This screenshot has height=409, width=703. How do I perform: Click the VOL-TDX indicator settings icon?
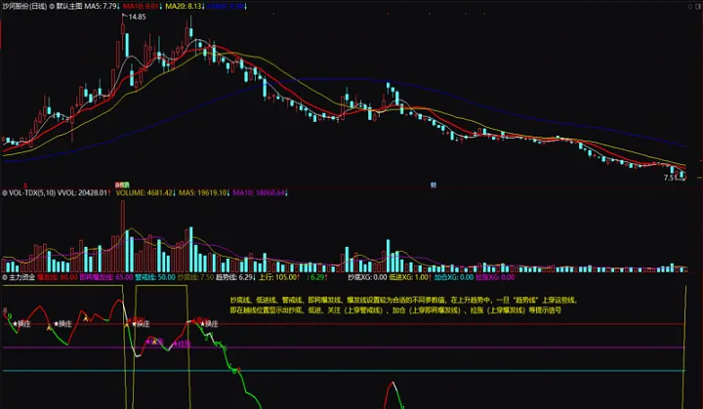[4, 193]
